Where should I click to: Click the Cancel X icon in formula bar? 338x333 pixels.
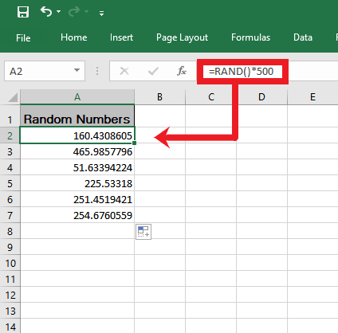click(124, 71)
